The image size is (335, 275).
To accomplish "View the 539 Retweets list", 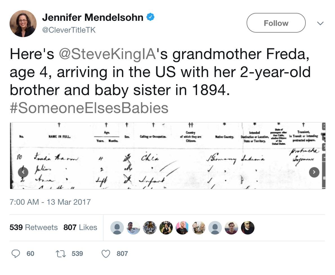I will click(33, 227).
